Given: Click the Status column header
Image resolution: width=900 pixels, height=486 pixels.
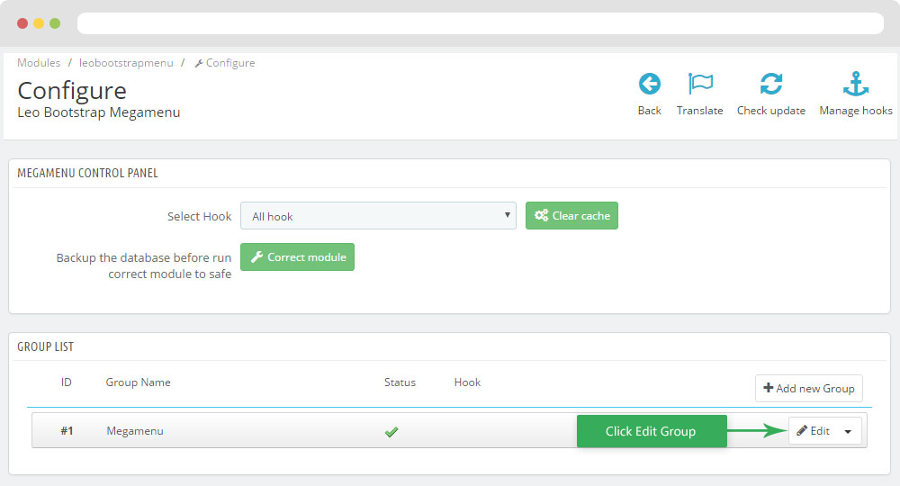Looking at the screenshot, I should [400, 382].
